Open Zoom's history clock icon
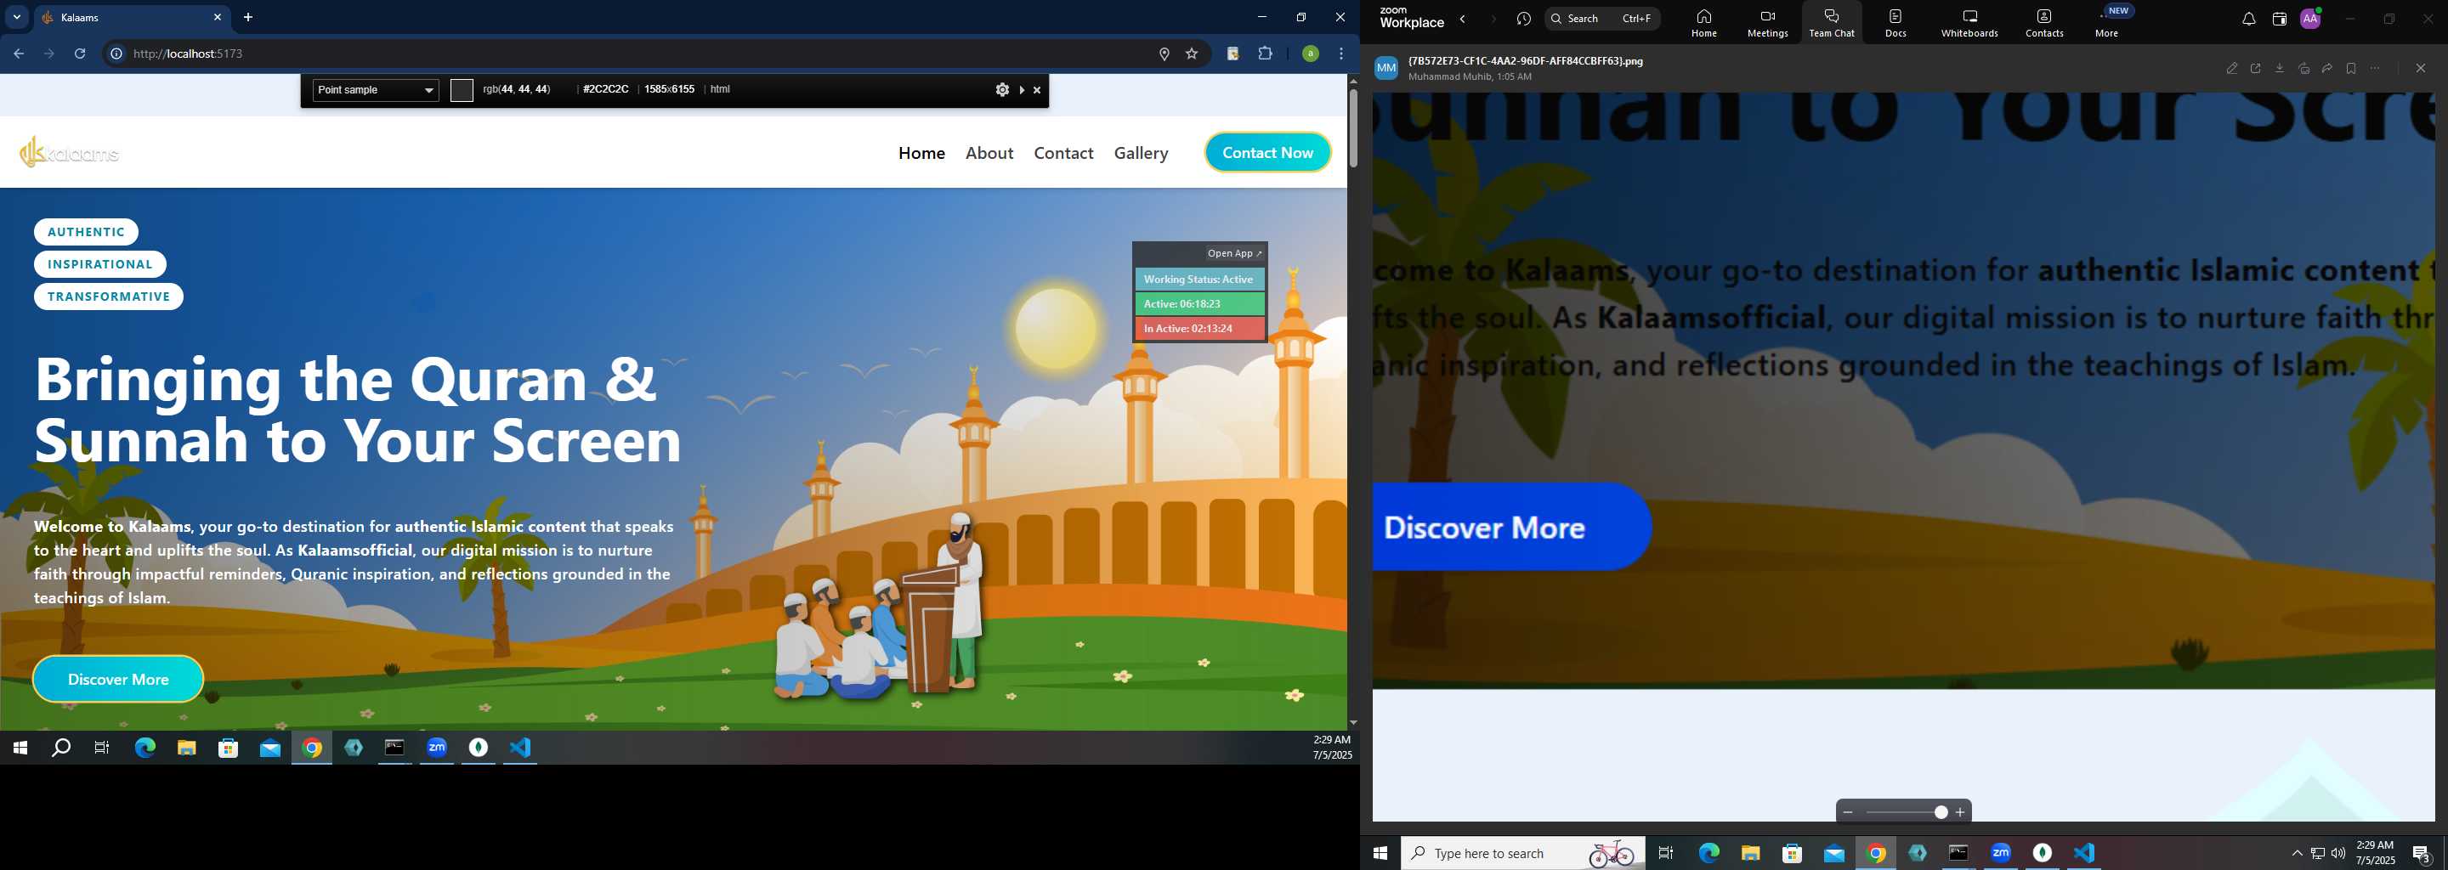2448x870 pixels. (x=1524, y=19)
